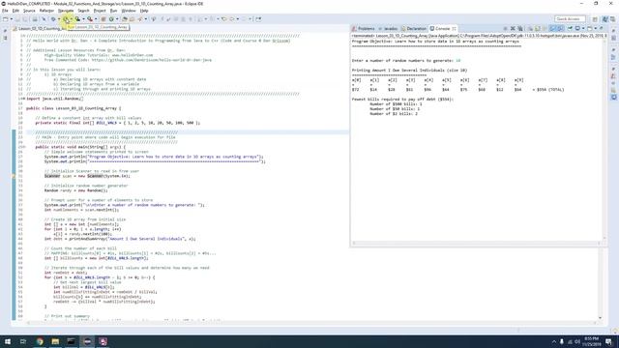Toggle Word Wrap in Console toolbar

click(x=545, y=28)
